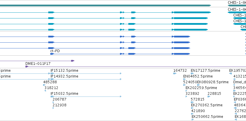Click the first exon block of ct-PD transcript
The width and height of the screenshot is (246, 121).
(52, 54)
